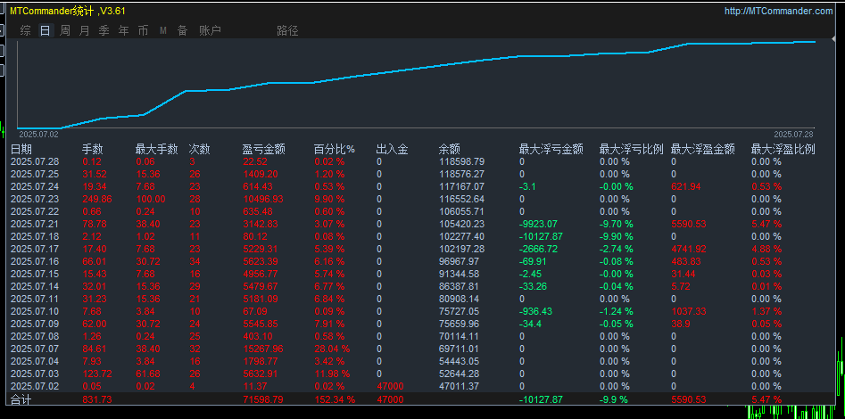Click the 最大浮盈比例 column header

(x=783, y=149)
